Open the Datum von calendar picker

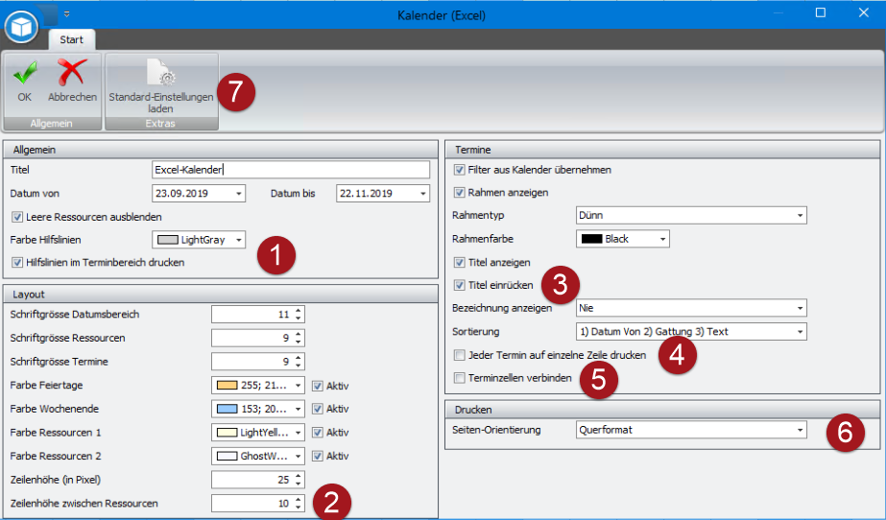tap(238, 194)
